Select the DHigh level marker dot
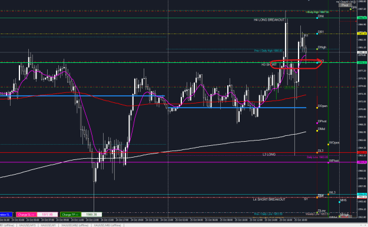The height and width of the screenshot is (227, 368). (317, 49)
